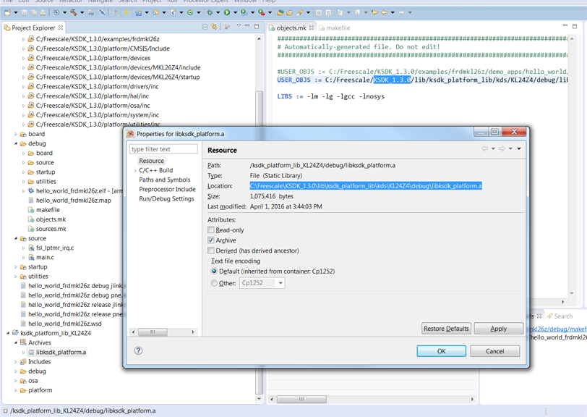Click the New C/C++ Project icon

(138, 13)
